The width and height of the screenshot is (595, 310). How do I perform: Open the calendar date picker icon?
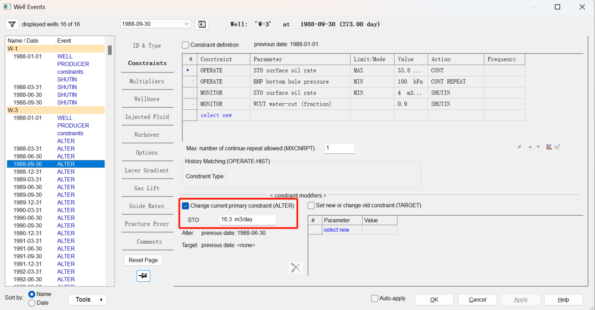click(x=202, y=24)
